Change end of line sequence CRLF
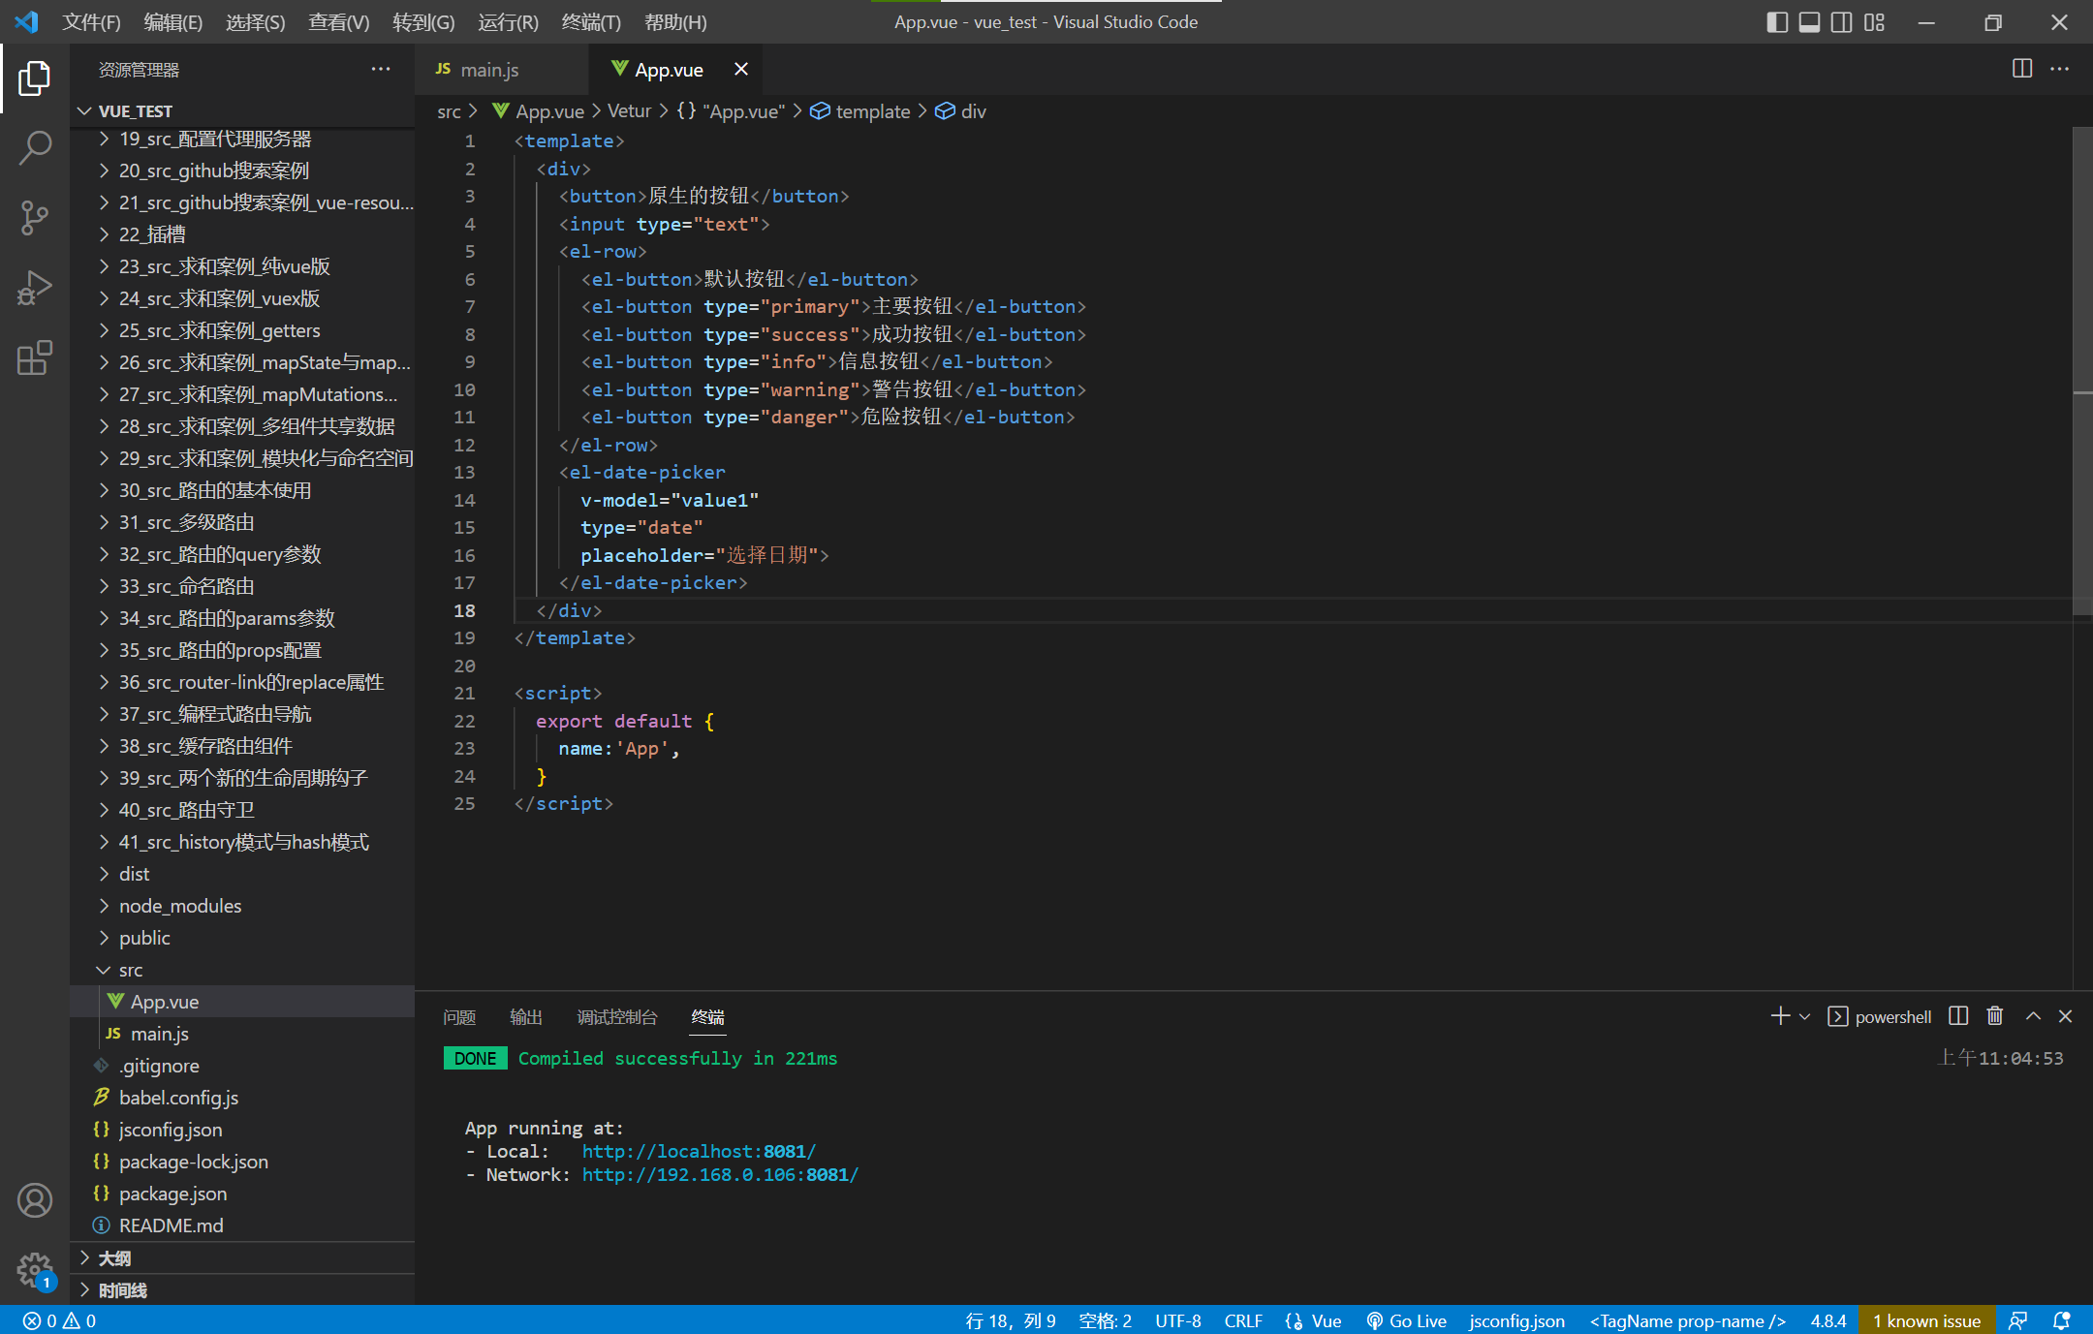The height and width of the screenshot is (1334, 2093). click(1243, 1320)
